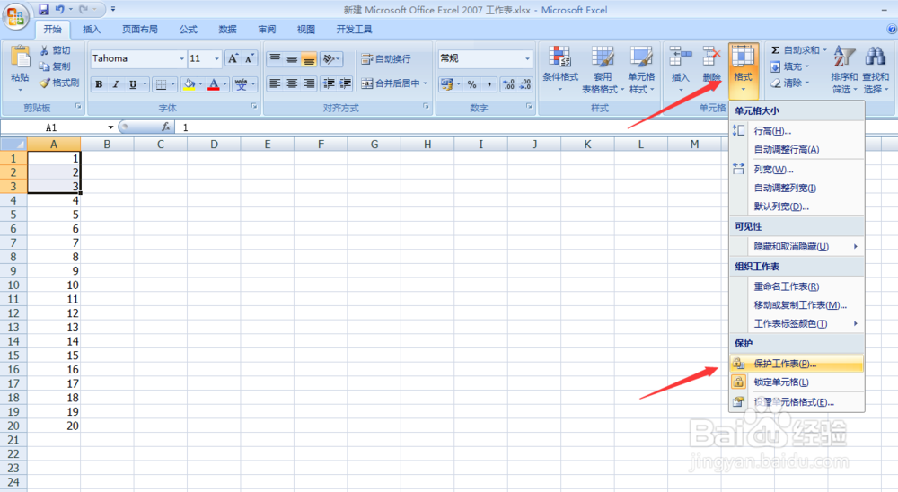The image size is (898, 492).
Task: Toggle bottom vertical alignment
Action: pos(309,58)
